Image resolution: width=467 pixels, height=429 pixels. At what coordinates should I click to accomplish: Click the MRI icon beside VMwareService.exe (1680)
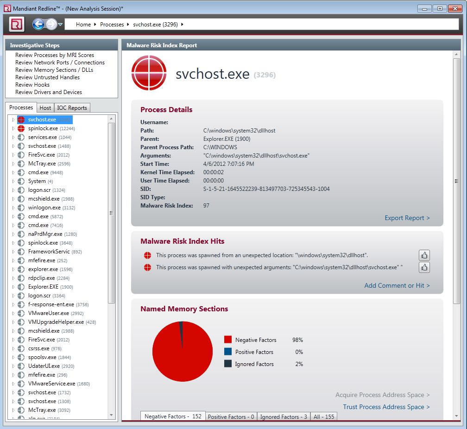21,384
